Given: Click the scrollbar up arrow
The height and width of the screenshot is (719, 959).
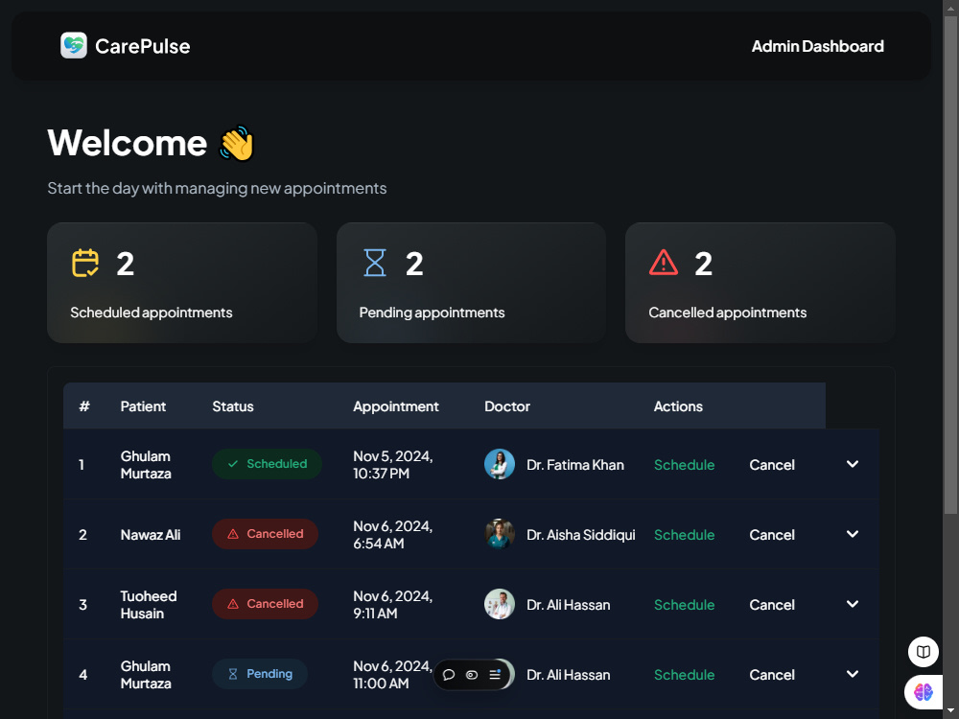Looking at the screenshot, I should pos(950,7).
